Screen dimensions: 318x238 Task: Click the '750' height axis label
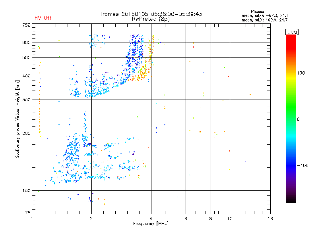coord(26,25)
